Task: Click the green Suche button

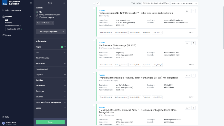Action: tap(50, 122)
